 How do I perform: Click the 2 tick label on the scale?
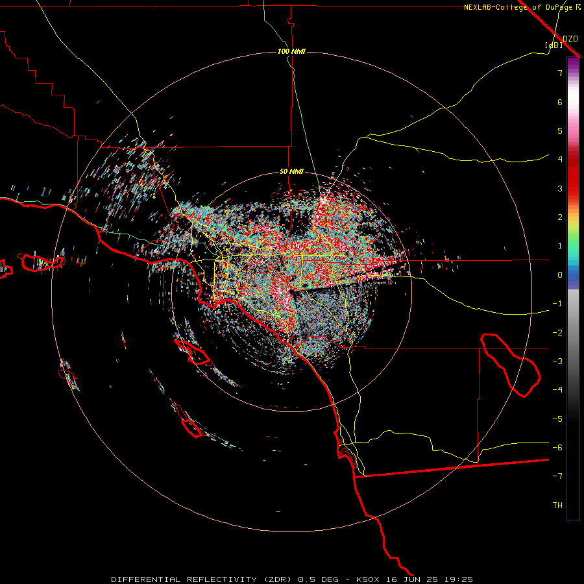[560, 217]
